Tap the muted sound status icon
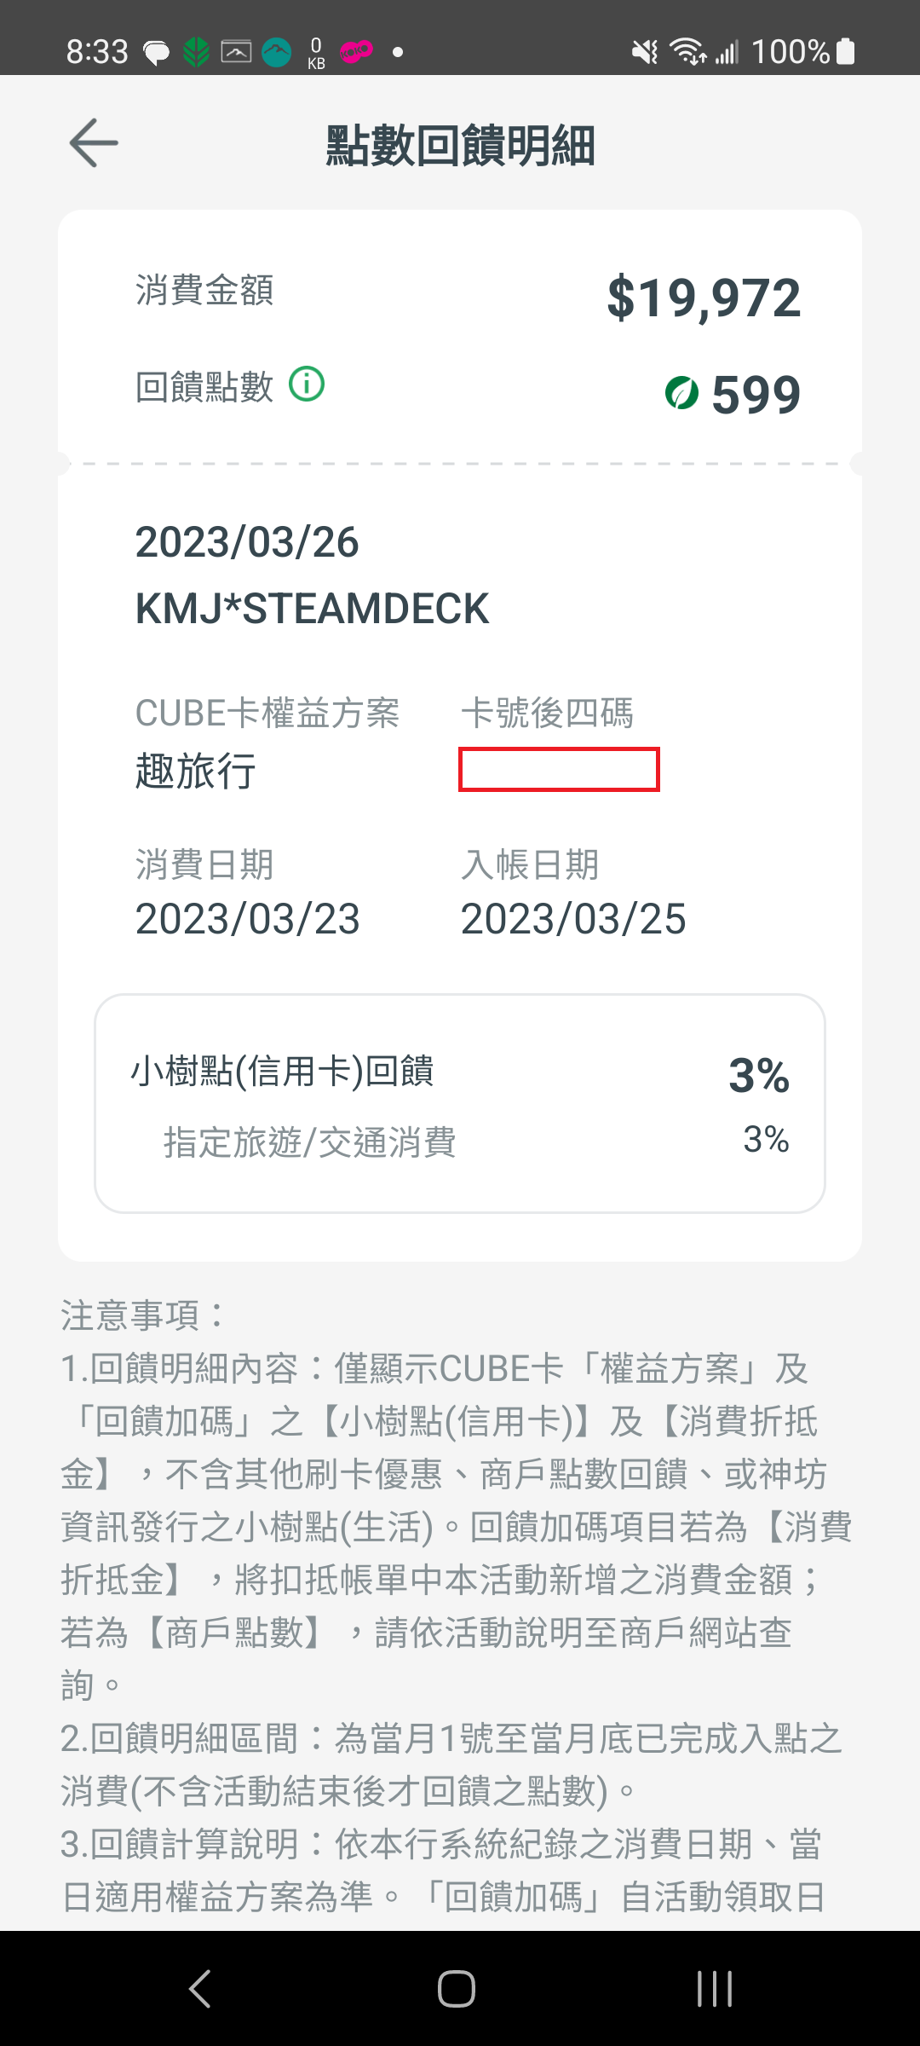Viewport: 920px width, 2046px height. click(x=645, y=52)
